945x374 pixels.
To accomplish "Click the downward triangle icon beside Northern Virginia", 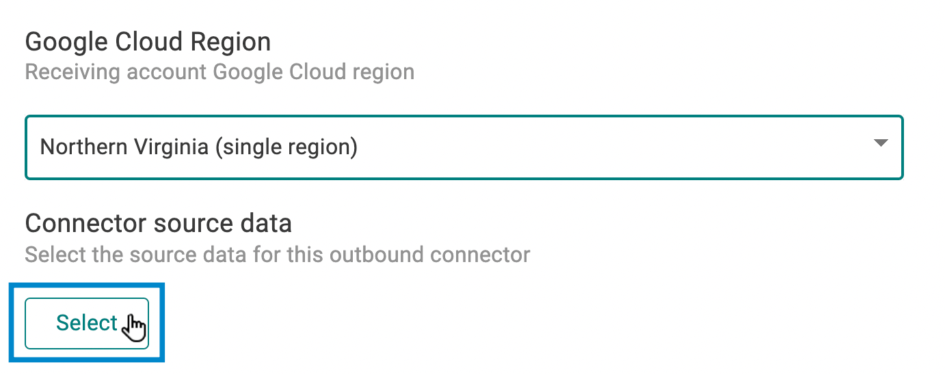I will coord(881,143).
